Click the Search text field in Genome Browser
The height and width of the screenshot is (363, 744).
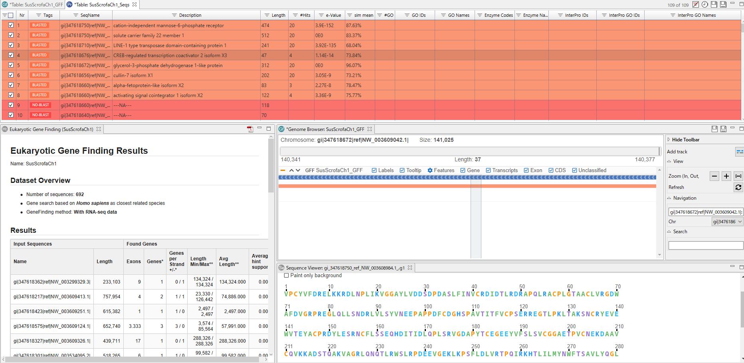coord(706,246)
